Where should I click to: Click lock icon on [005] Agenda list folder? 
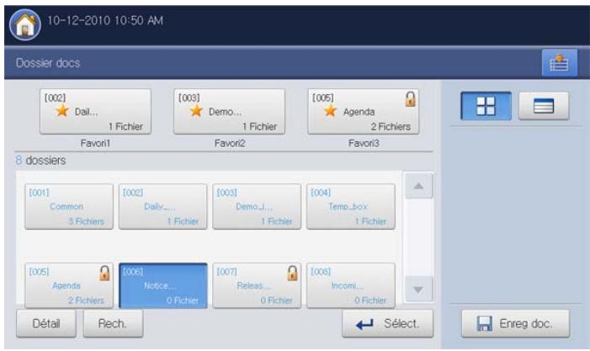click(x=104, y=273)
